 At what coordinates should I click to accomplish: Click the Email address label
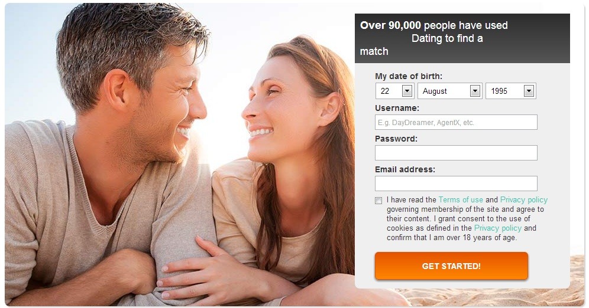405,170
